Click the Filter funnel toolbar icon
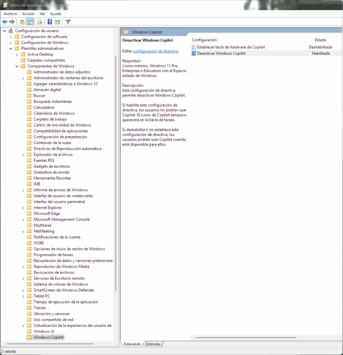 pos(68,22)
